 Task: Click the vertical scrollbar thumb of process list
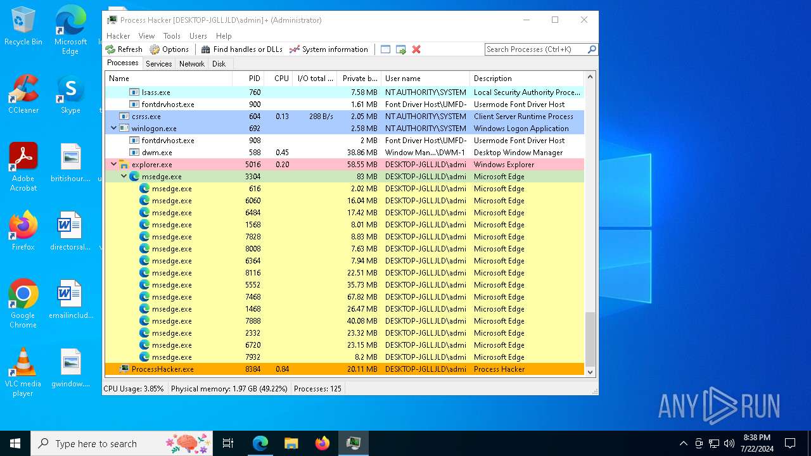pos(591,339)
